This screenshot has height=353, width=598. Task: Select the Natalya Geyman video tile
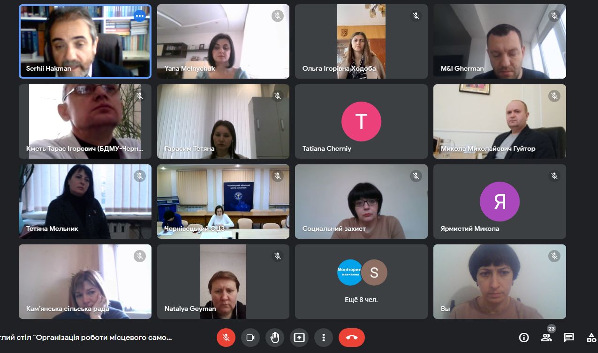point(223,281)
